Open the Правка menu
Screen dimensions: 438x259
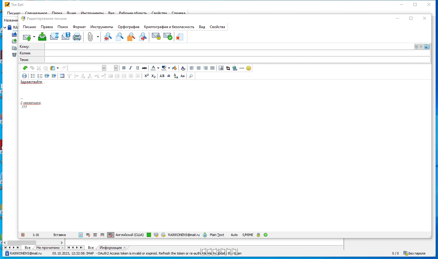pos(47,27)
